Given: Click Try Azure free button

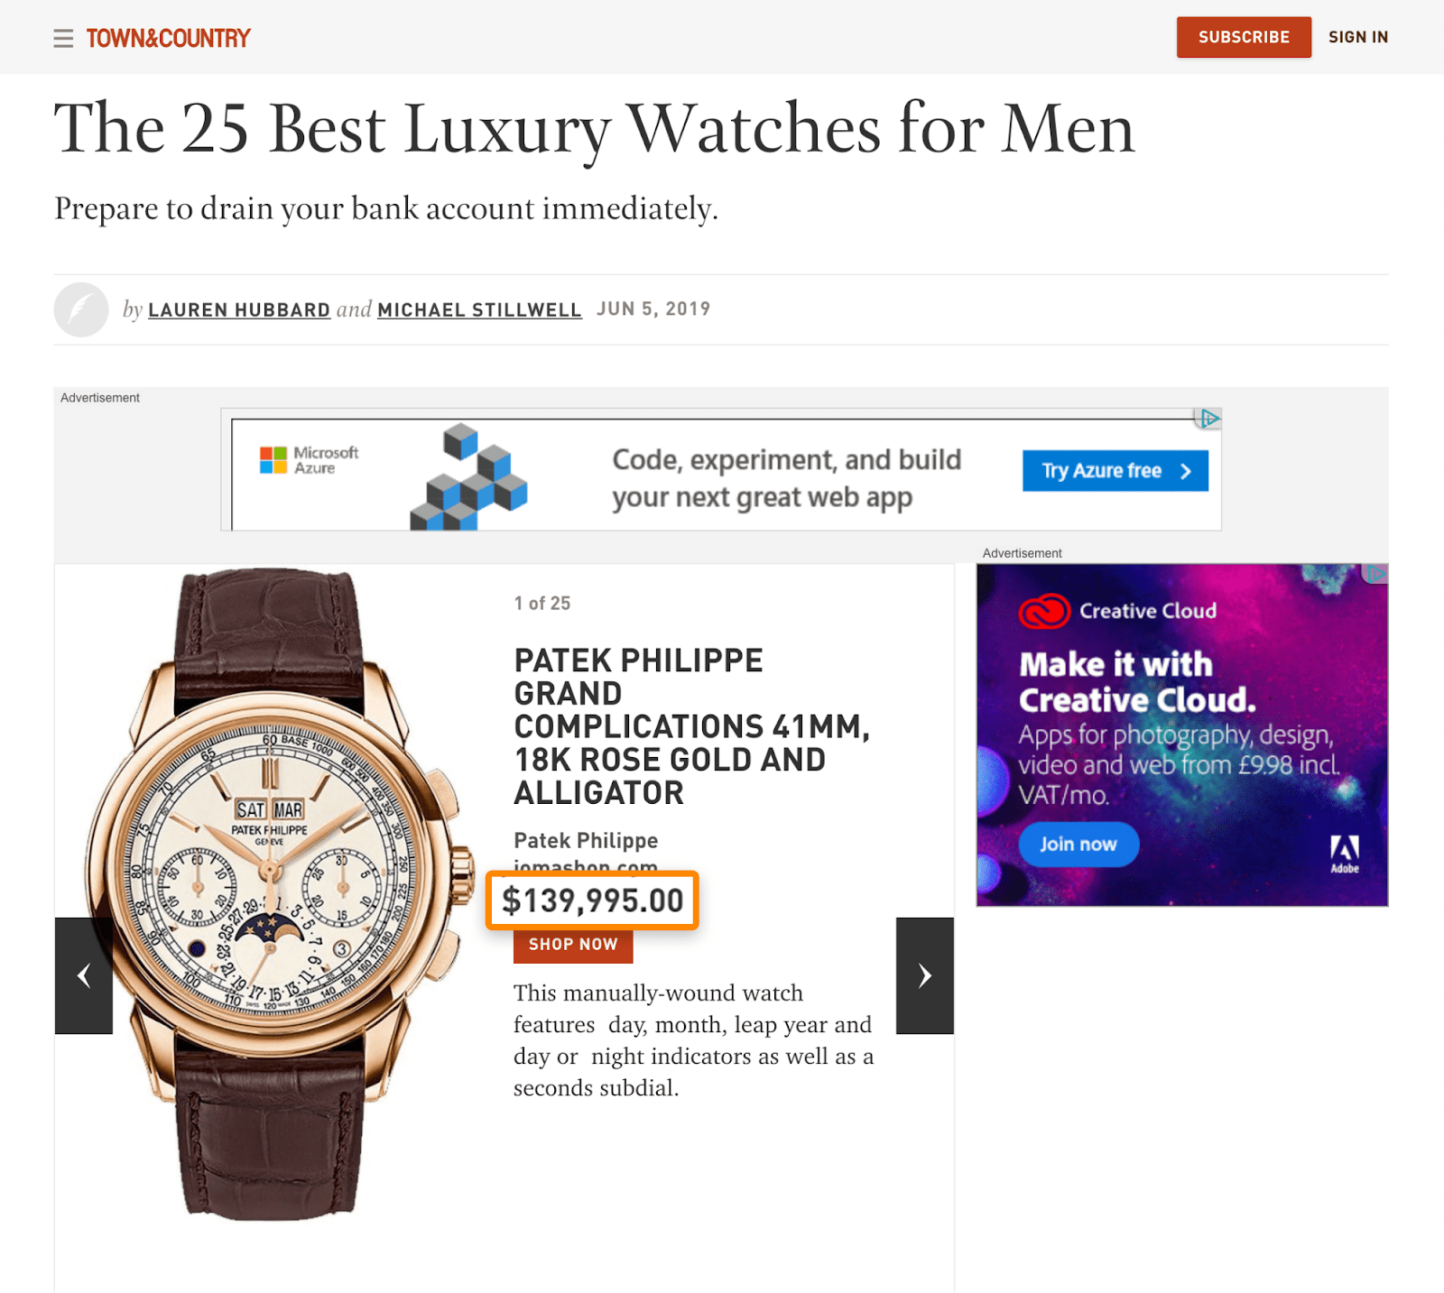Looking at the screenshot, I should click(x=1115, y=471).
